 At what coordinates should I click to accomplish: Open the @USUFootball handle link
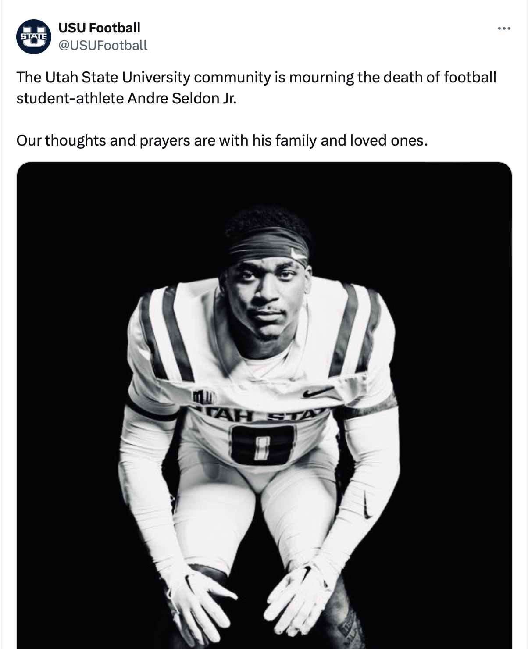click(103, 45)
